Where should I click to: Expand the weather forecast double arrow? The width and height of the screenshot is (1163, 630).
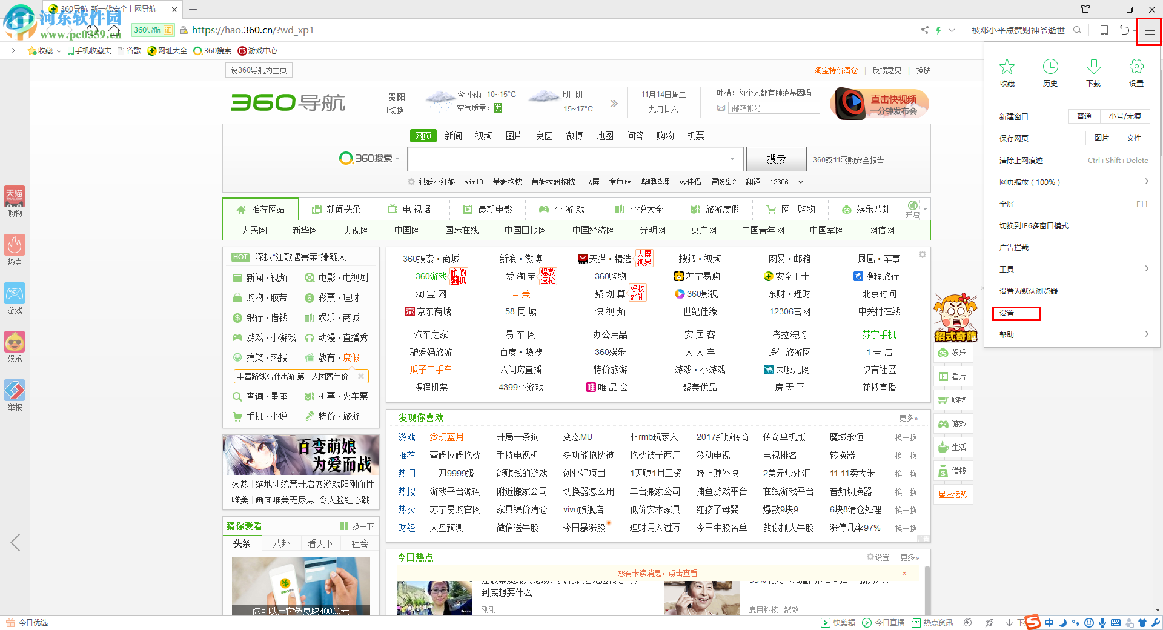tap(614, 103)
